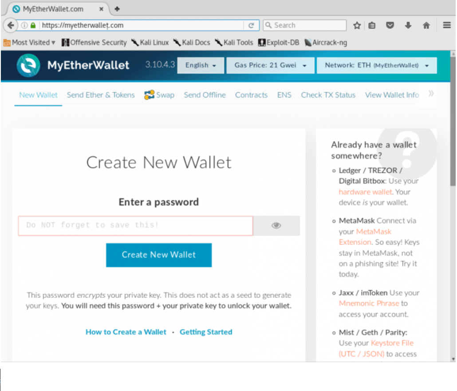Open the downloads arrow icon
The image size is (457, 391).
408,25
